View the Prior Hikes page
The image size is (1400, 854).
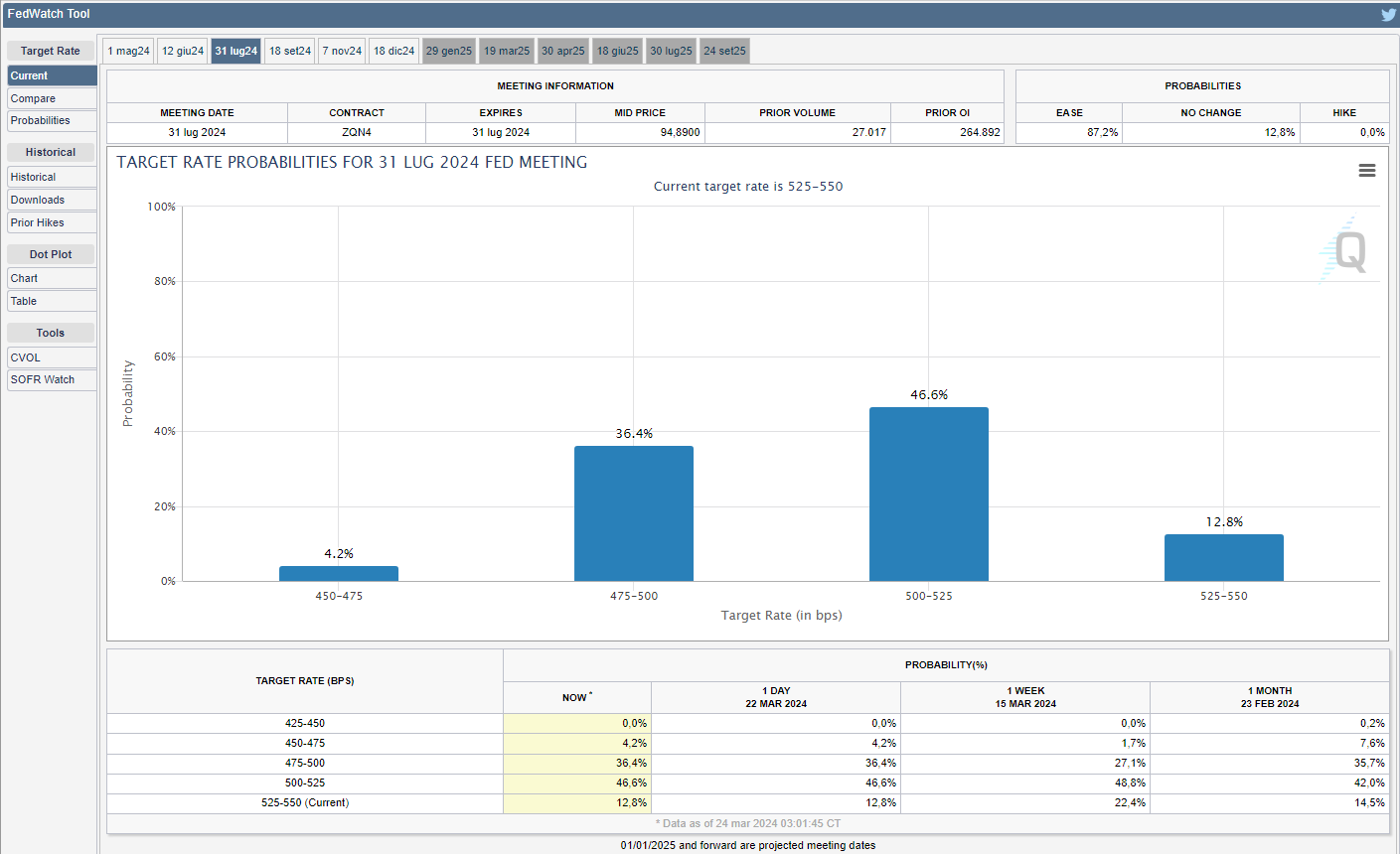coord(52,222)
